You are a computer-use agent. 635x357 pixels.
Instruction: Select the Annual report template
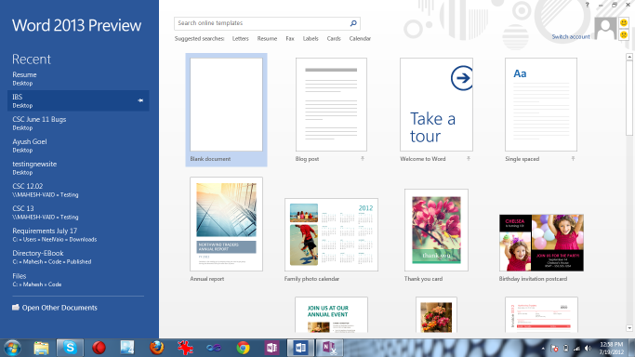coord(226,224)
